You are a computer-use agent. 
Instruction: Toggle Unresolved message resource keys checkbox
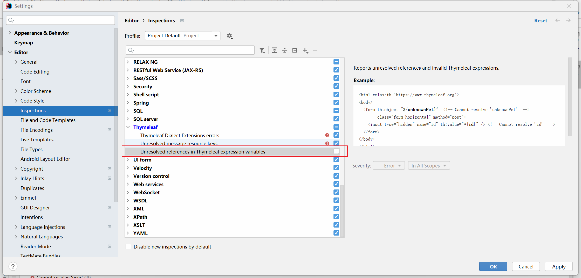pos(336,143)
